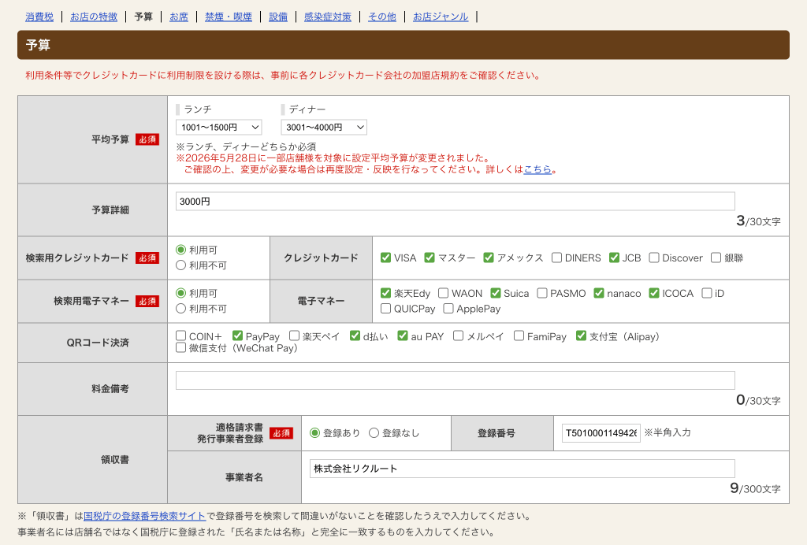Check the FamiPay checkbox

point(519,336)
